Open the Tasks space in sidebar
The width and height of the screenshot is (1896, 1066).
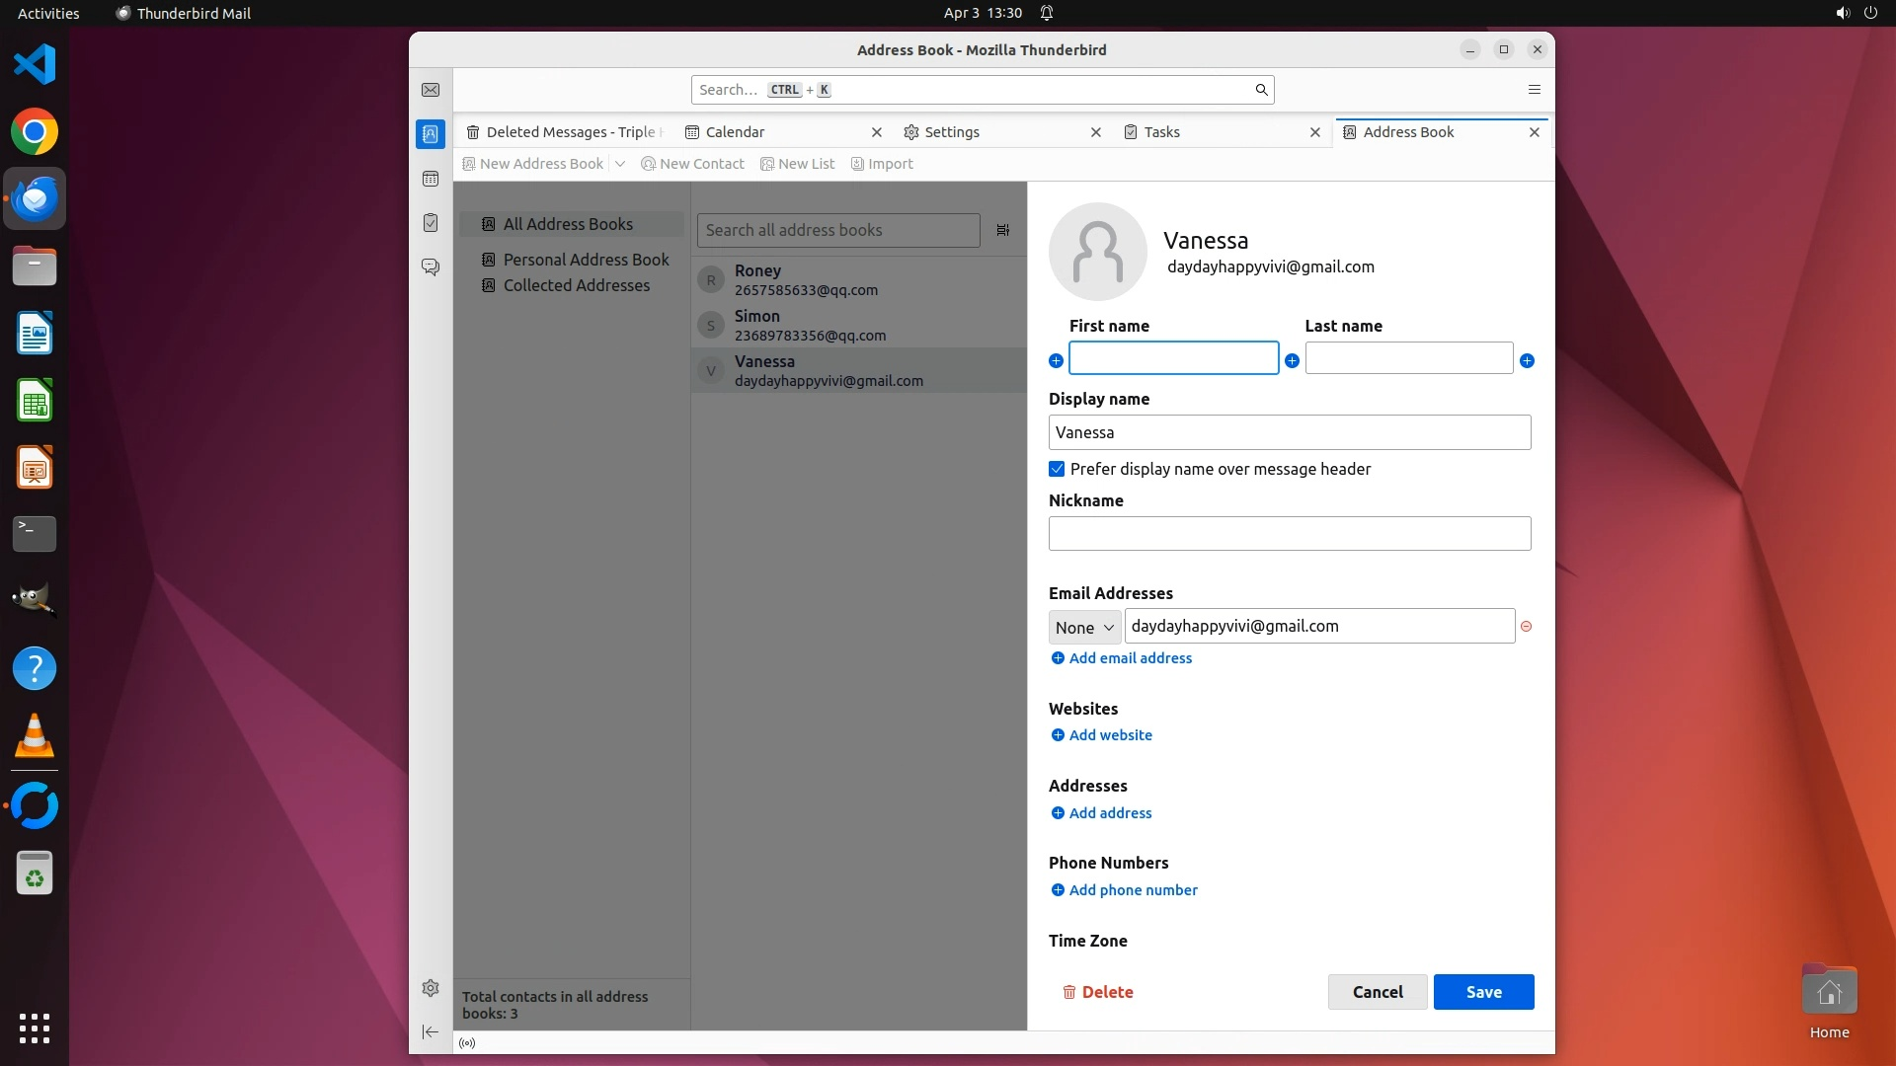coord(431,223)
